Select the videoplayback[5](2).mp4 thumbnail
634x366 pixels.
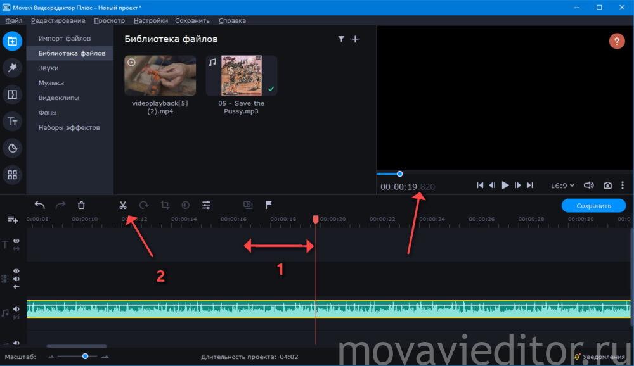coord(160,75)
